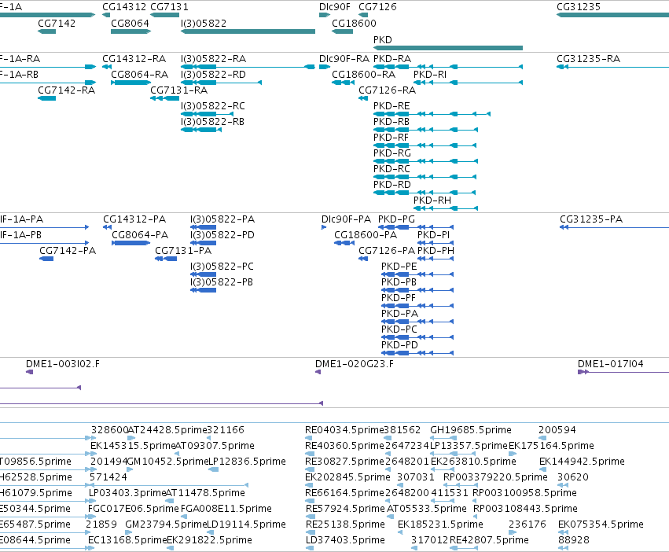This screenshot has height=552, width=669.
Task: Select the CG18600 gene label
Action: tap(354, 24)
